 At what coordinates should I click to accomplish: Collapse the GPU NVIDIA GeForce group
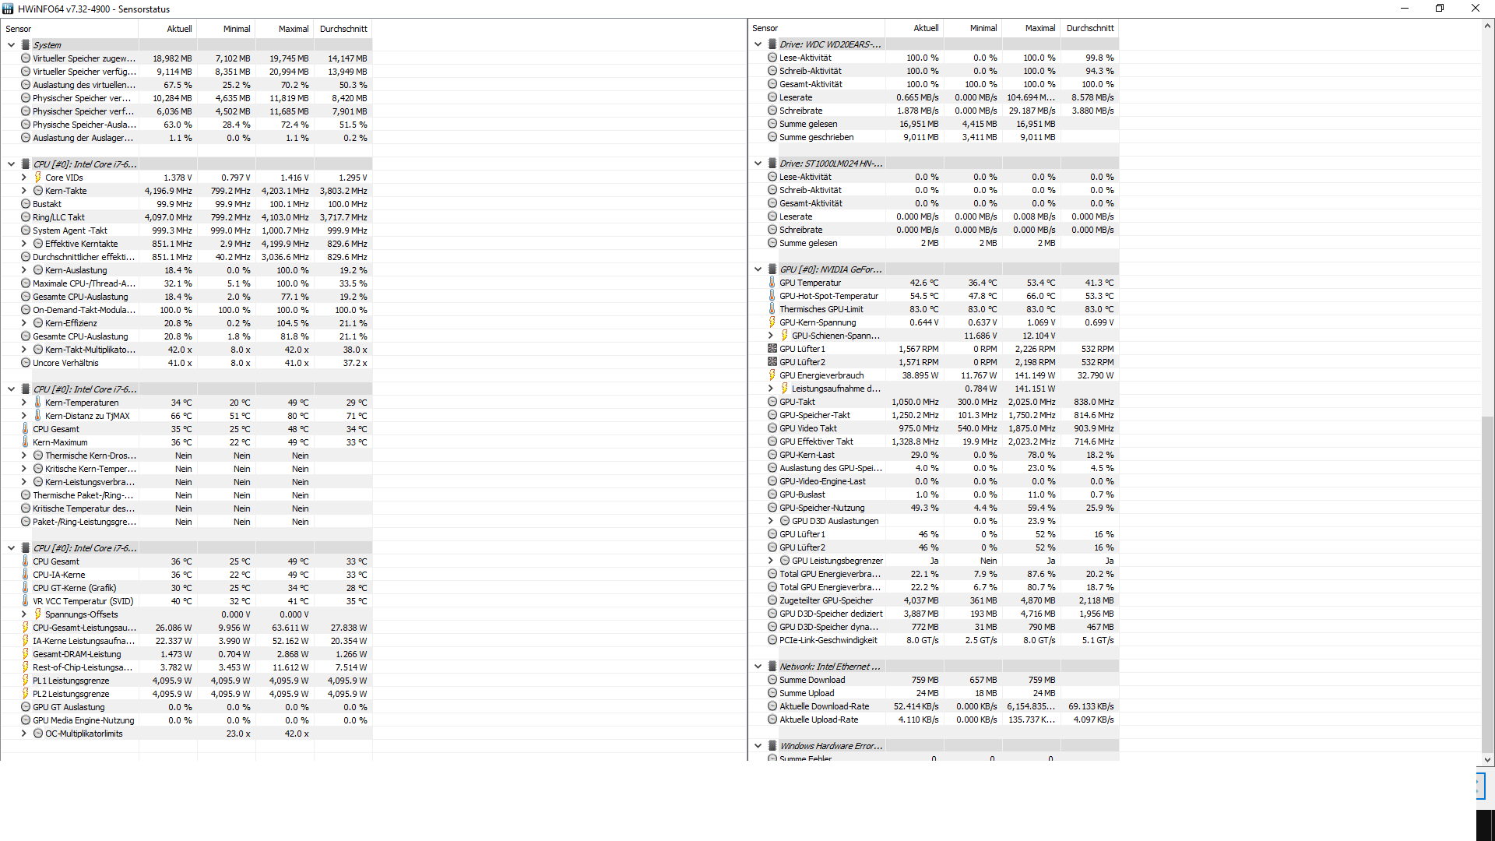tap(758, 269)
